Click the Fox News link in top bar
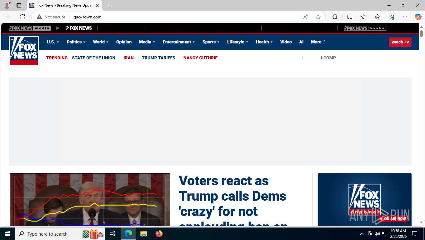Image resolution: width=425 pixels, height=240 pixels. click(79, 28)
